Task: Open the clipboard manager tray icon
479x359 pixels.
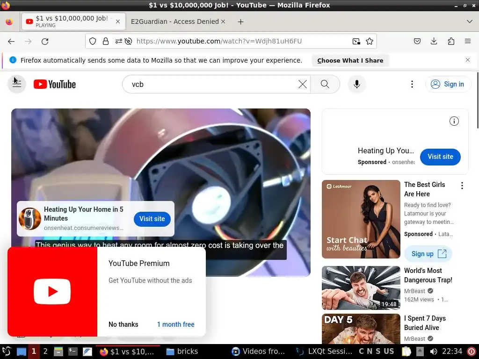Action: click(x=406, y=352)
